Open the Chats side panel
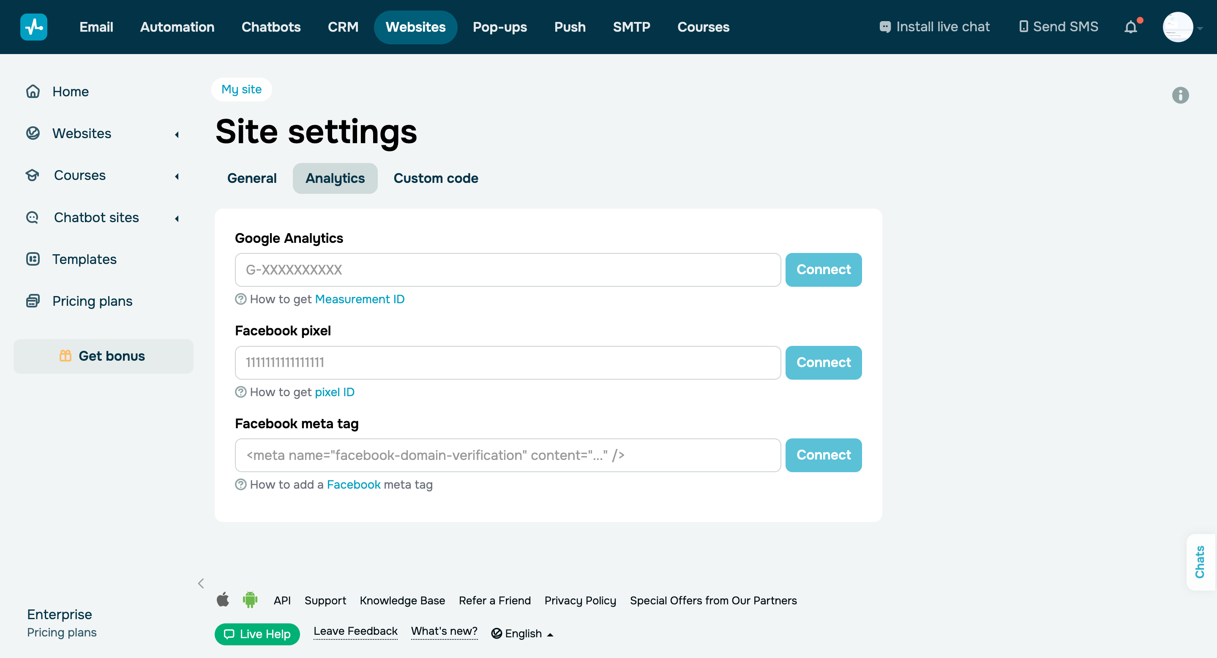The image size is (1217, 658). point(1201,562)
